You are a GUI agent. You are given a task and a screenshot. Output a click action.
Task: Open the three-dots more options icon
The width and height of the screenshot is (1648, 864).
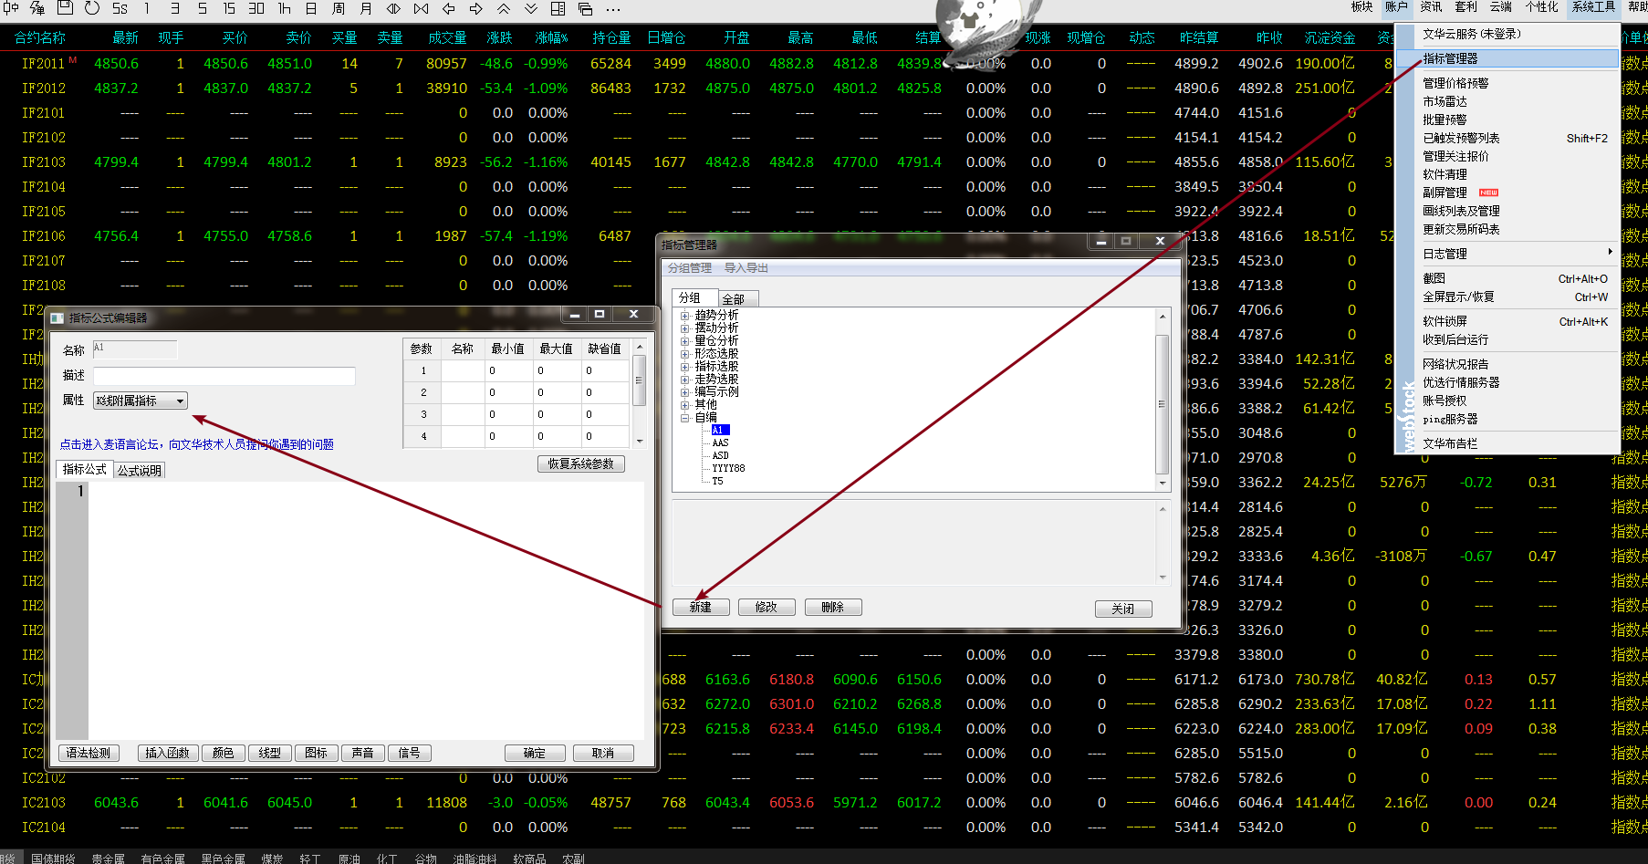pos(613,8)
